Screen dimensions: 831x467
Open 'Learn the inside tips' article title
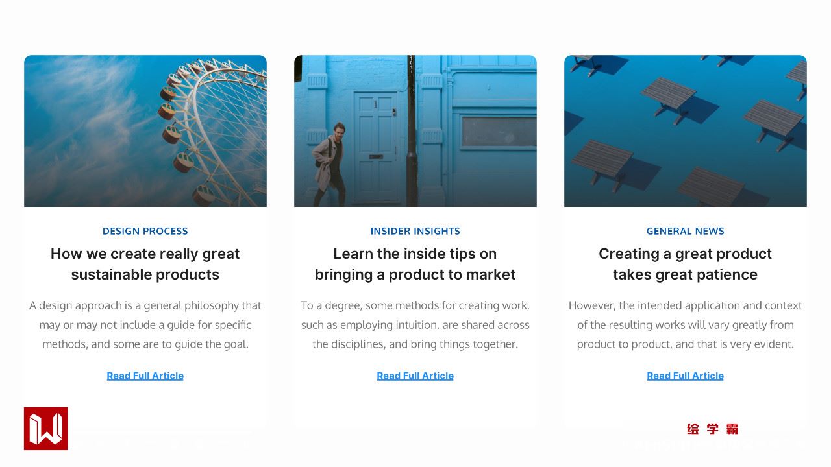tap(415, 264)
